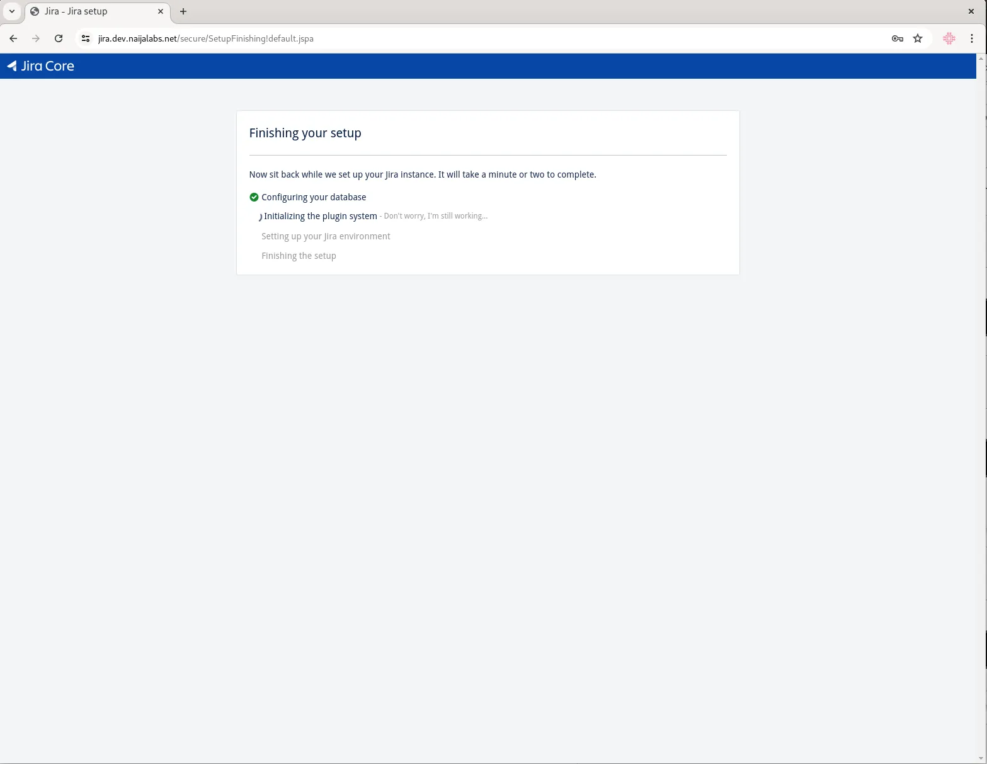Screen dimensions: 987x764
Task: Click the green database checkmark icon
Action: [x=254, y=197]
